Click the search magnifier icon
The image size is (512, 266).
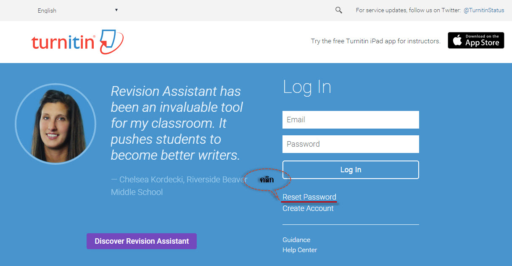(339, 10)
